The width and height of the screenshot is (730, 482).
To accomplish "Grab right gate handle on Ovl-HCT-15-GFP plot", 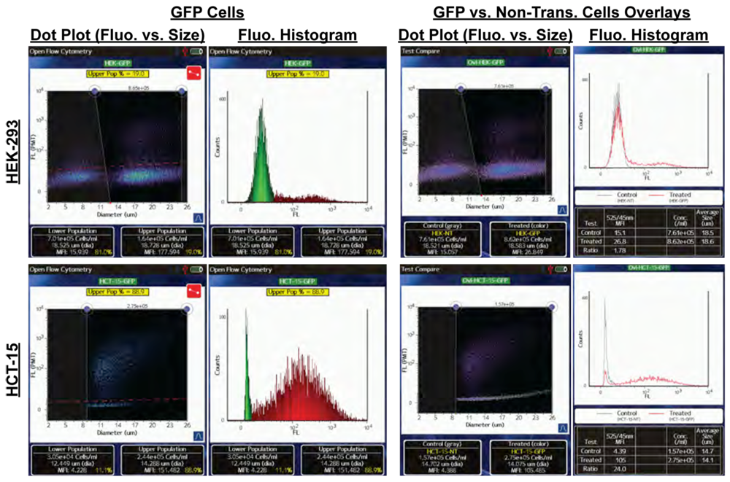I will pos(552,307).
